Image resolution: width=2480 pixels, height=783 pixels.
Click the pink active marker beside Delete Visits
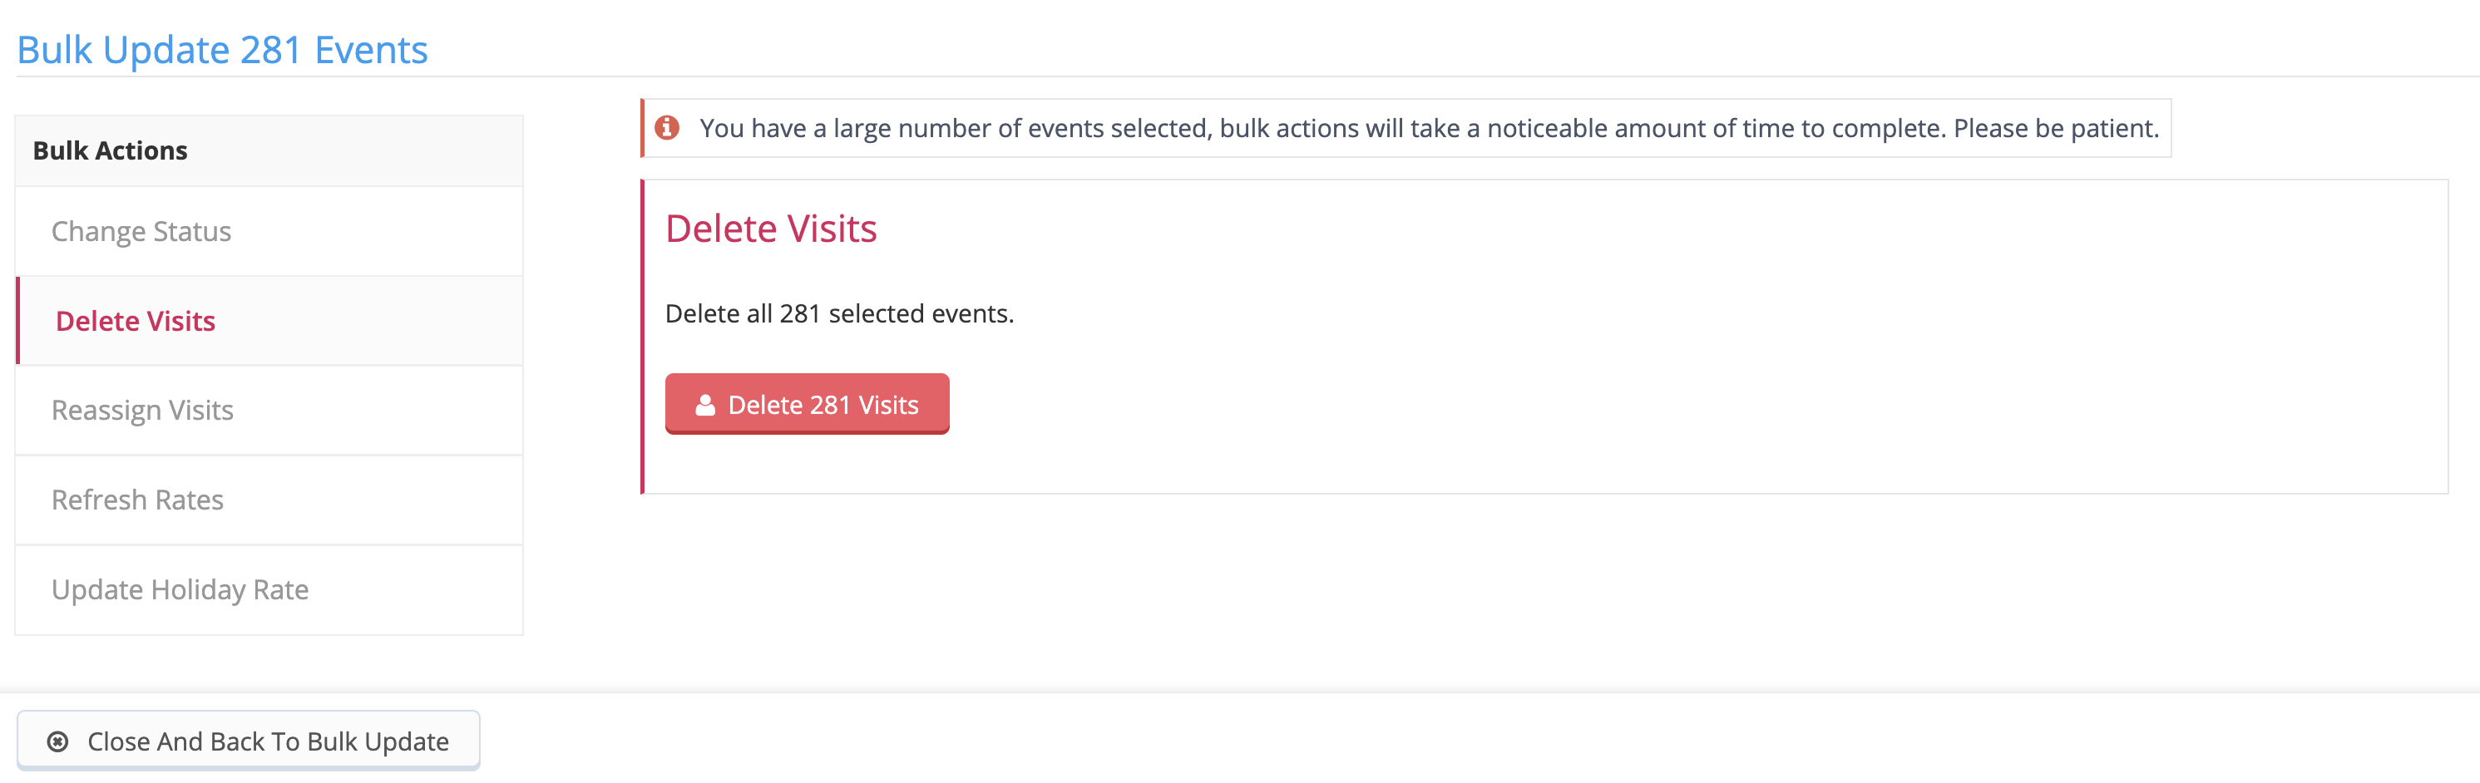coord(18,322)
